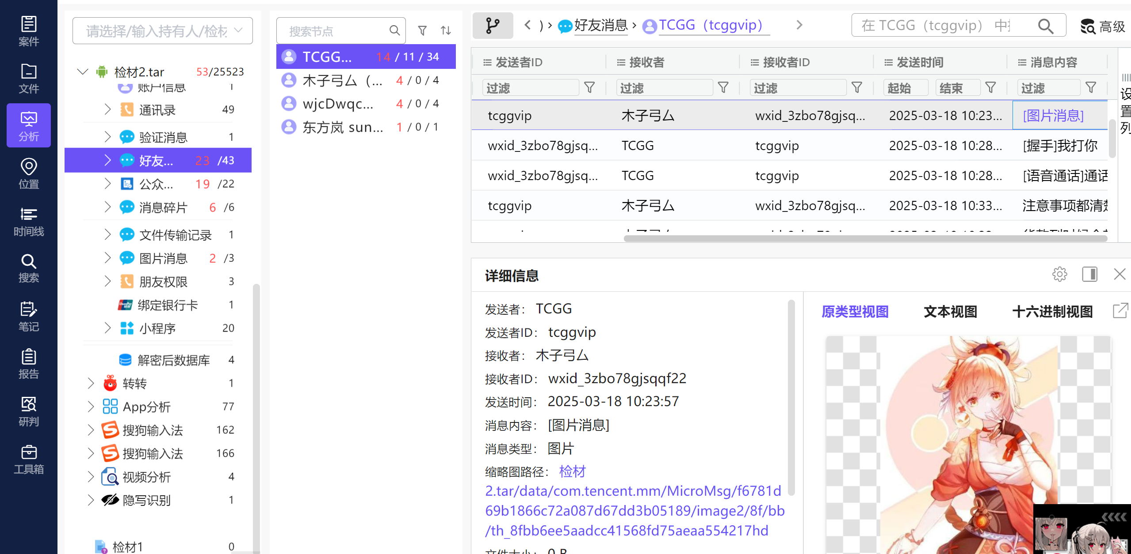Collapse the 检材2.tar root node

(x=83, y=72)
